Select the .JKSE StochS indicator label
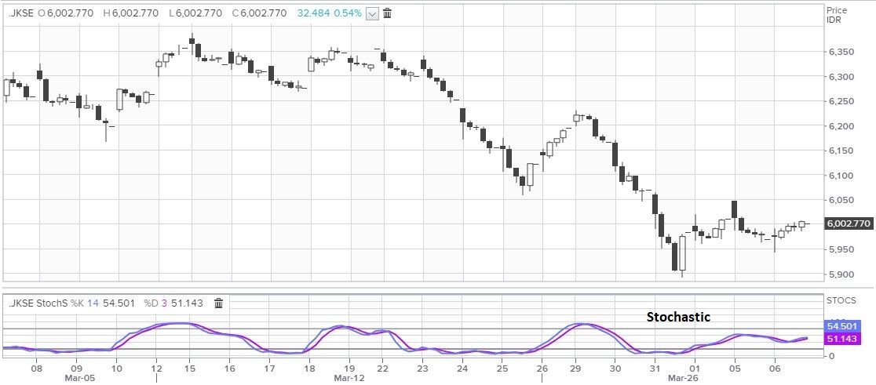Screen dimensions: 876x385 click(38, 303)
